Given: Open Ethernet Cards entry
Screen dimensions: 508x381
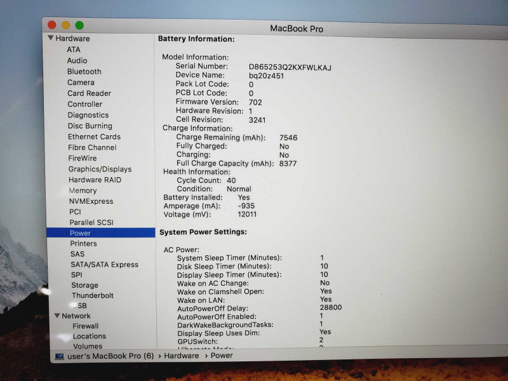Looking at the screenshot, I should 94,137.
